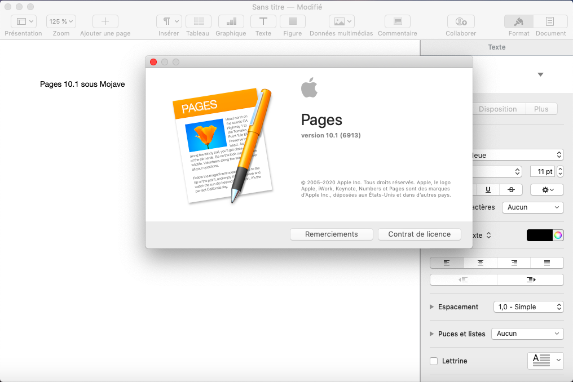Click the black text color swatch

point(539,236)
